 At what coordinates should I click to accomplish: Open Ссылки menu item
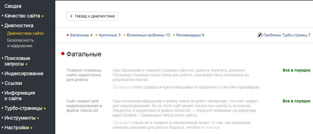click(x=13, y=83)
